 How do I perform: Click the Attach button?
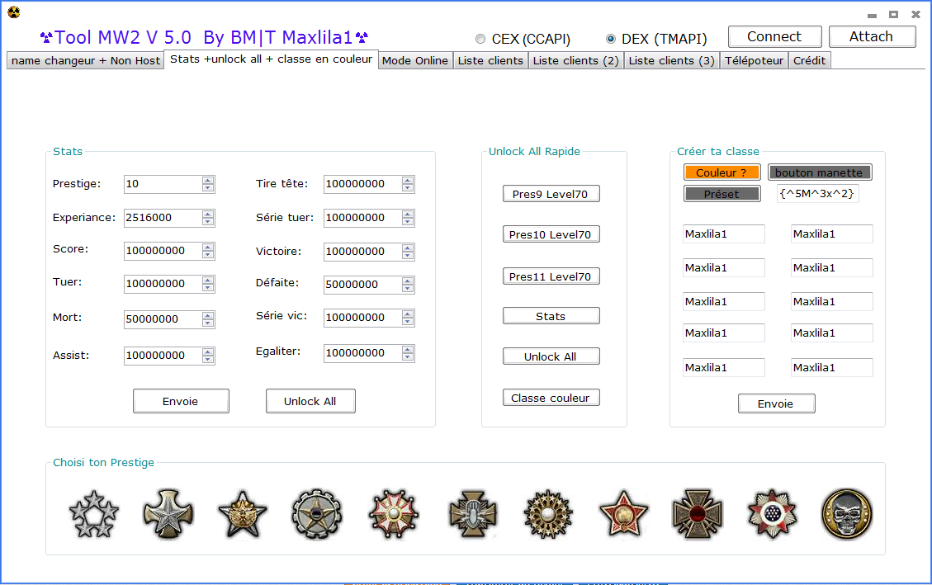[x=872, y=37]
